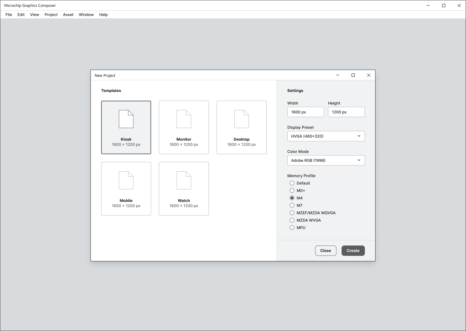Close the New Project dialog with X
The height and width of the screenshot is (331, 466).
click(x=369, y=75)
